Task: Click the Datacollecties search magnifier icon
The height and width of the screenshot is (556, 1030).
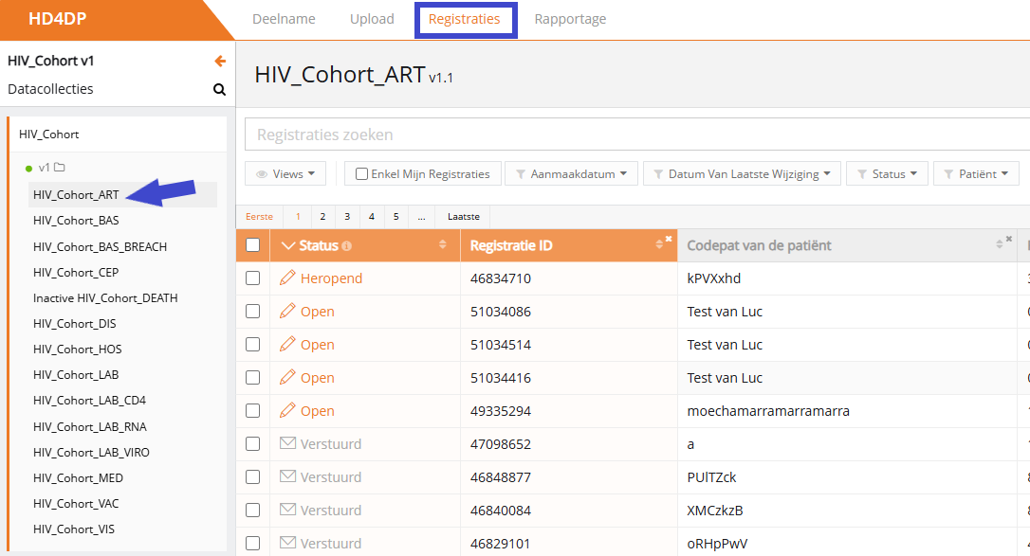Action: pyautogui.click(x=219, y=90)
